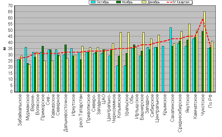Click the '0' y-axis value
Viewport: 222px width, 137px height.
[x=11, y=92]
